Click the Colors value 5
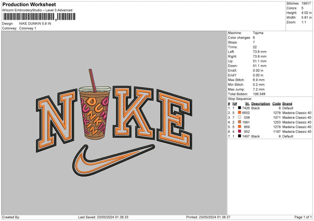The width and height of the screenshot is (314, 221). [x=302, y=8]
